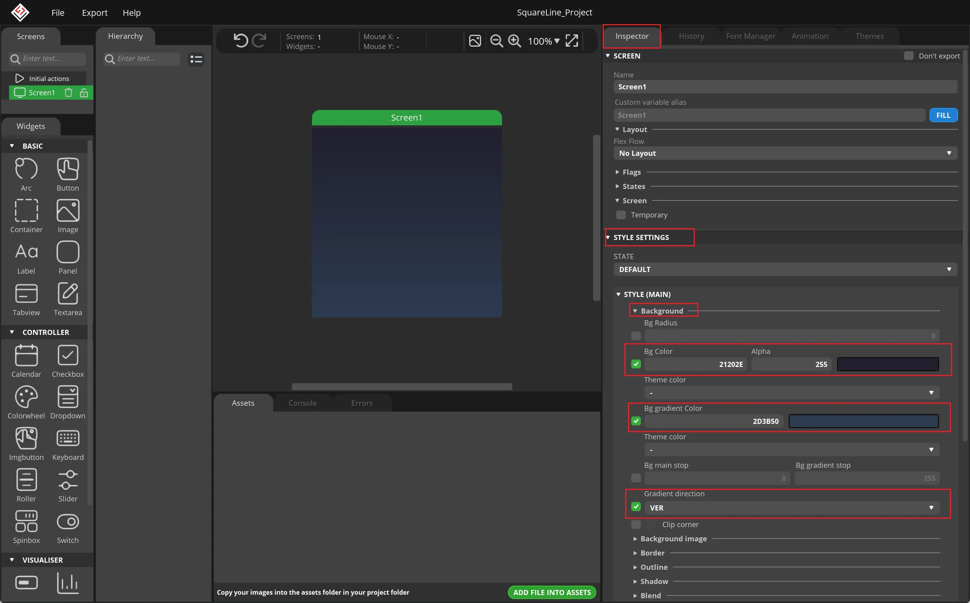Viewport: 970px width, 603px height.
Task: Open the zoom level 100% dropdown
Action: pyautogui.click(x=544, y=41)
